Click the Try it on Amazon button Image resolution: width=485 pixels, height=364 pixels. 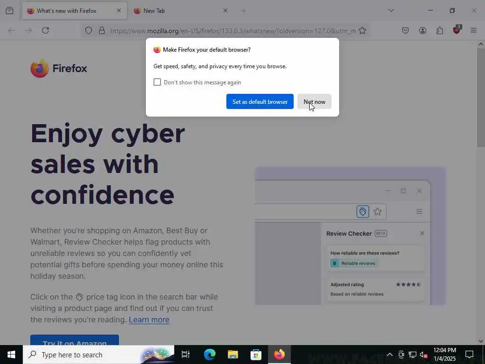[x=74, y=340]
